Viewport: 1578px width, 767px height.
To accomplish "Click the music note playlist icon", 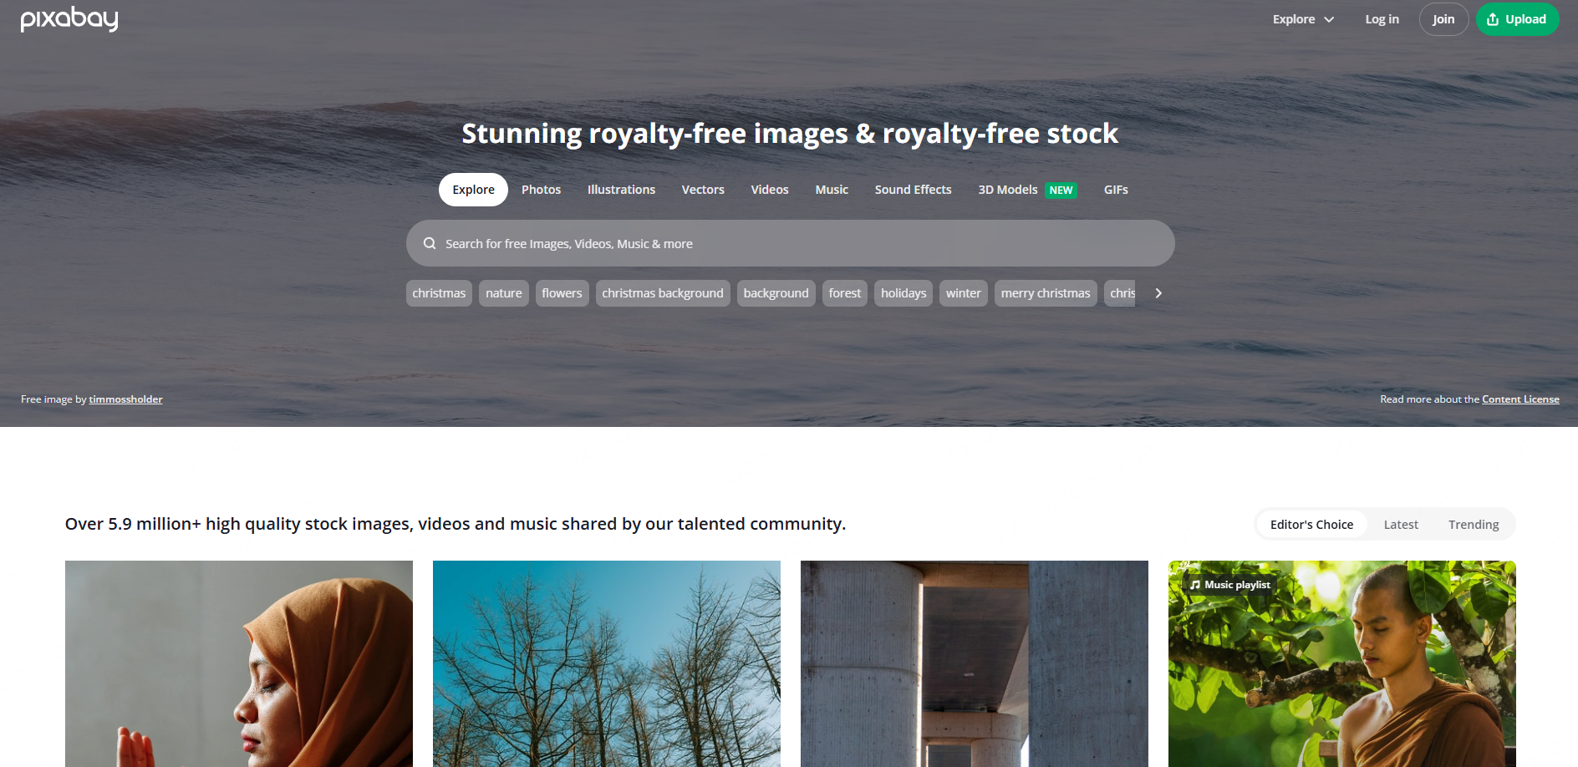I will [1195, 585].
